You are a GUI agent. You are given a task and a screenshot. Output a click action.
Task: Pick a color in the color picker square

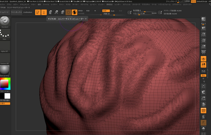click(4, 84)
